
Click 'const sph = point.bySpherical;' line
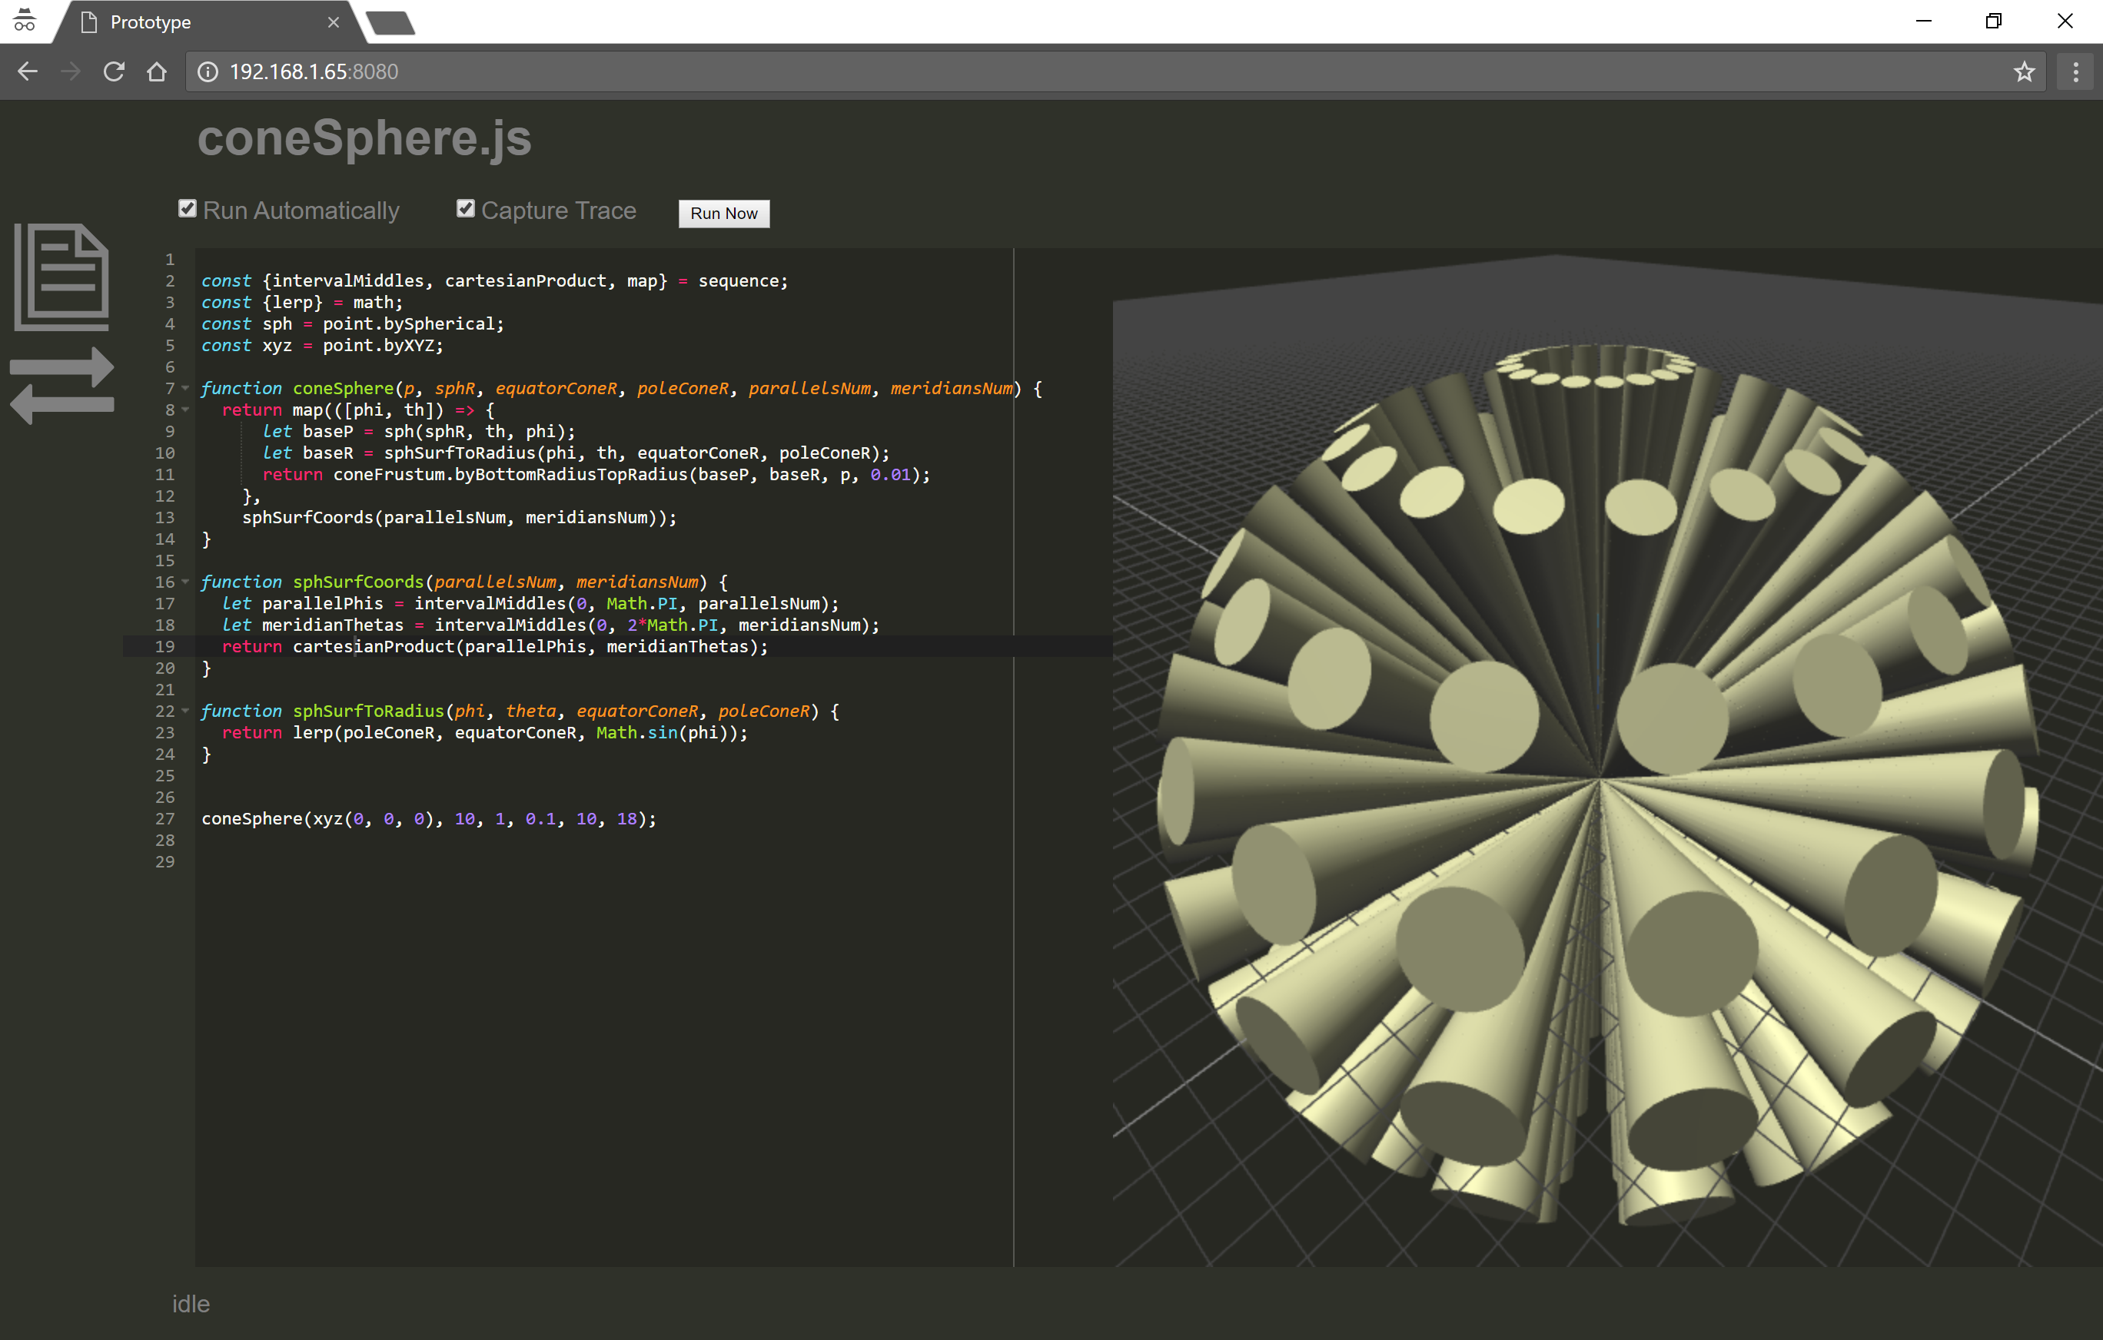[353, 324]
